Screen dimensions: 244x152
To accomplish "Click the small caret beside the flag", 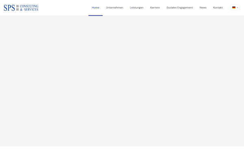I will pos(237,8).
